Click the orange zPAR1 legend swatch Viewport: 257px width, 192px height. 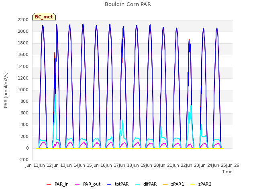pos(165,185)
